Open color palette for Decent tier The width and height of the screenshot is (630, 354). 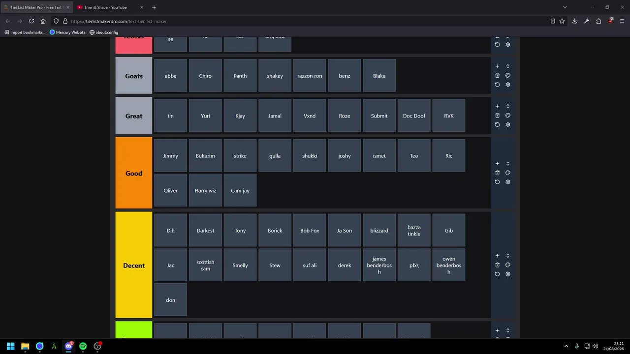coord(508,265)
